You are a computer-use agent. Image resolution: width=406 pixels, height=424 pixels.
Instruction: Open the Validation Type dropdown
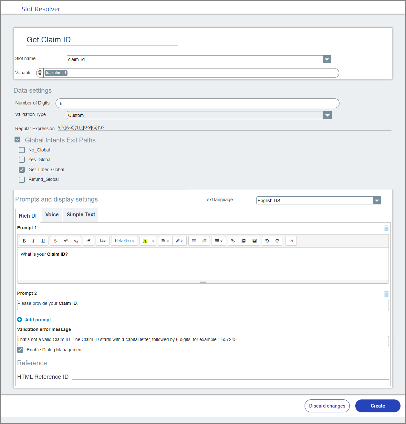pyautogui.click(x=328, y=115)
